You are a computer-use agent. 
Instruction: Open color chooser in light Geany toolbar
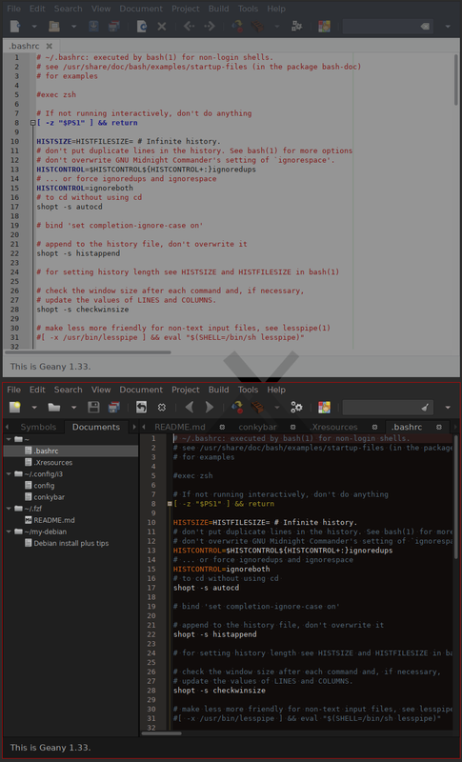click(x=324, y=27)
